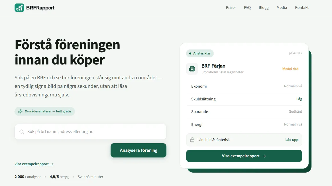This screenshot has height=186, width=332.
Task: Click the Sparande row label
Action: (x=199, y=112)
